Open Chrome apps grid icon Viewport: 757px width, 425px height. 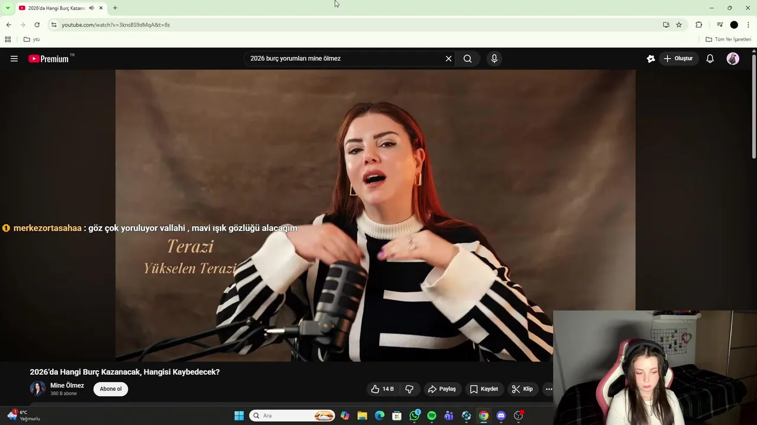8,40
